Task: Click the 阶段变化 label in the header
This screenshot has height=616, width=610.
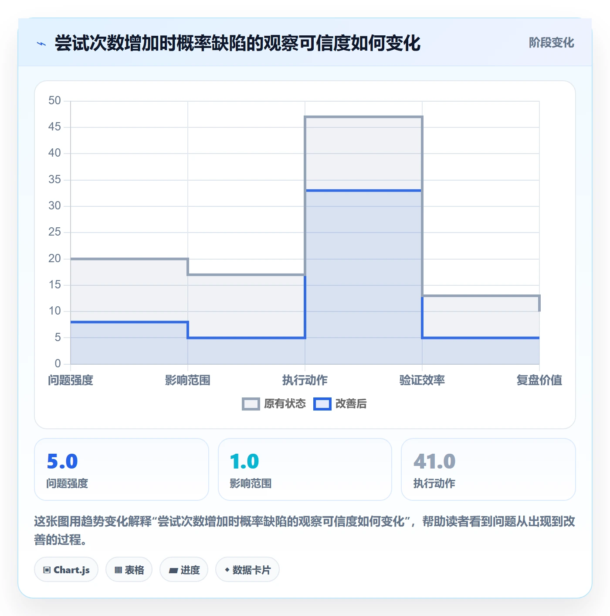Action: (552, 43)
